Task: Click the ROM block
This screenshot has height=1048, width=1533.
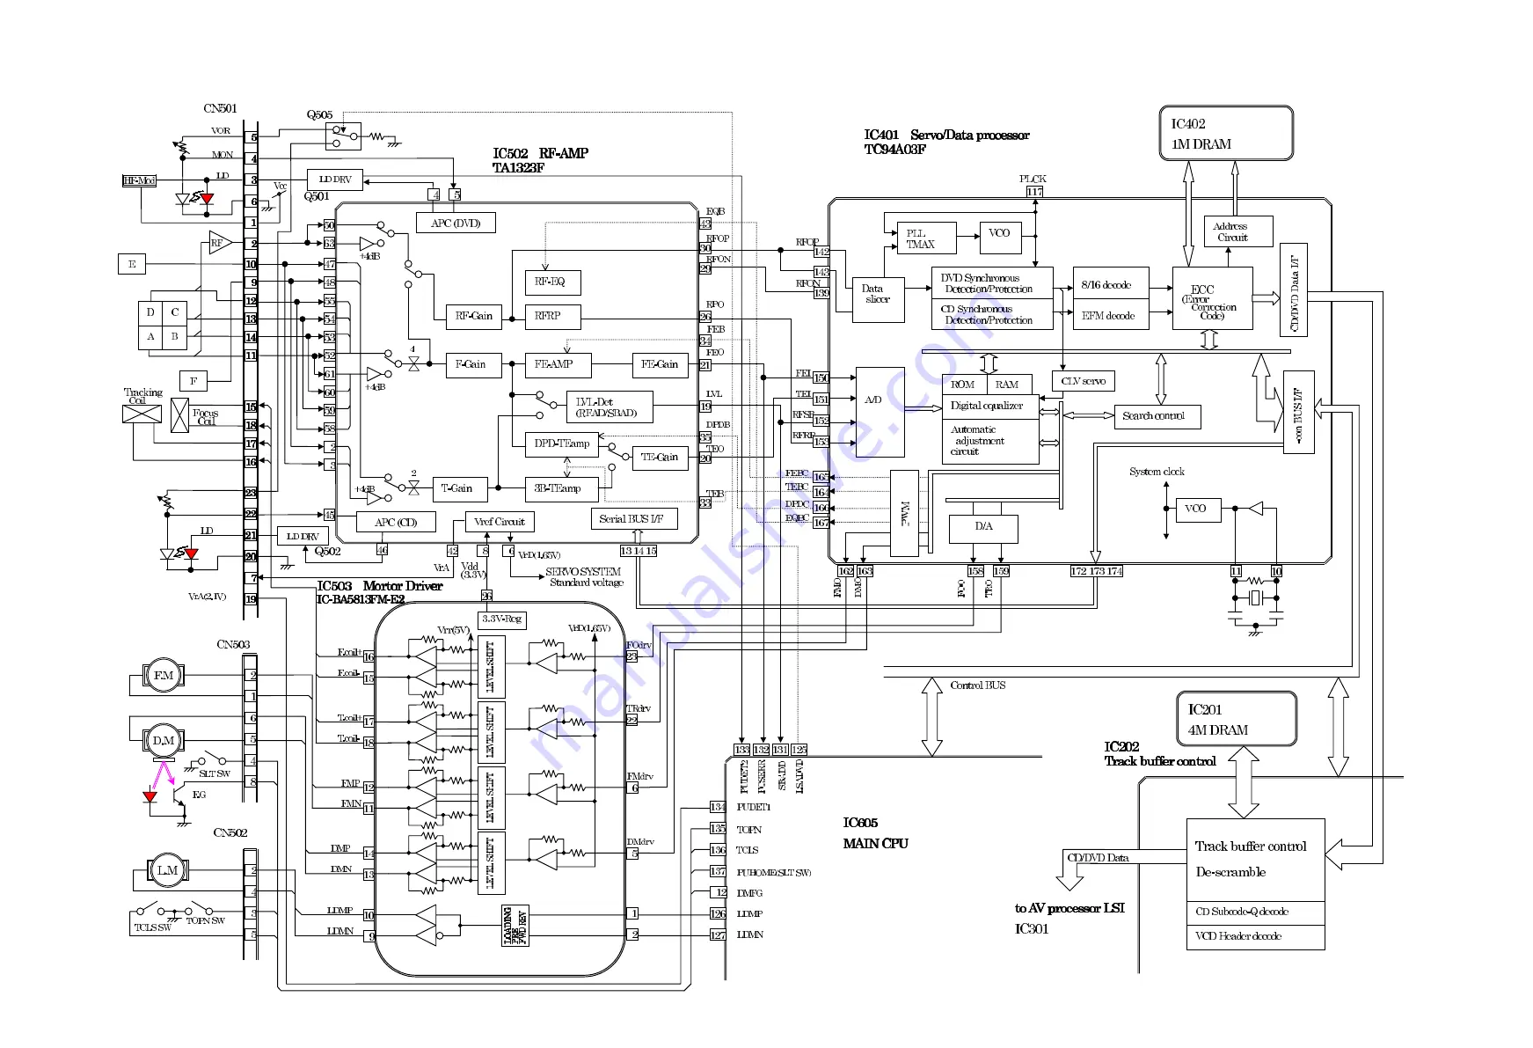Action: (x=964, y=385)
